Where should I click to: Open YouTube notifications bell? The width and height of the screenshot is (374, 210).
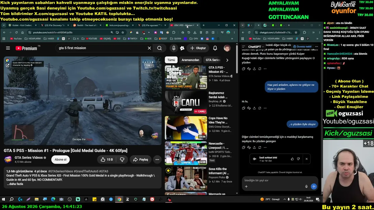pyautogui.click(x=215, y=48)
